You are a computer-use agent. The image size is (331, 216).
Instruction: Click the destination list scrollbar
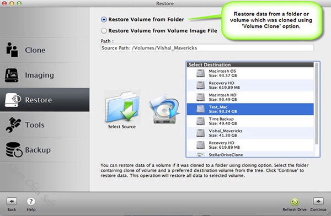point(317,104)
